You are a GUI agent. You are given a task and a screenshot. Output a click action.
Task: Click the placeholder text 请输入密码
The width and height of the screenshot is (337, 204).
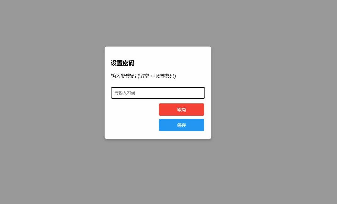125,93
